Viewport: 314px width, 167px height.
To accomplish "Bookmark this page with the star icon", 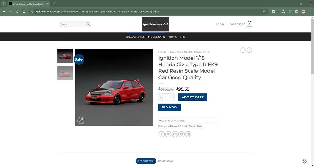I will (264, 12).
